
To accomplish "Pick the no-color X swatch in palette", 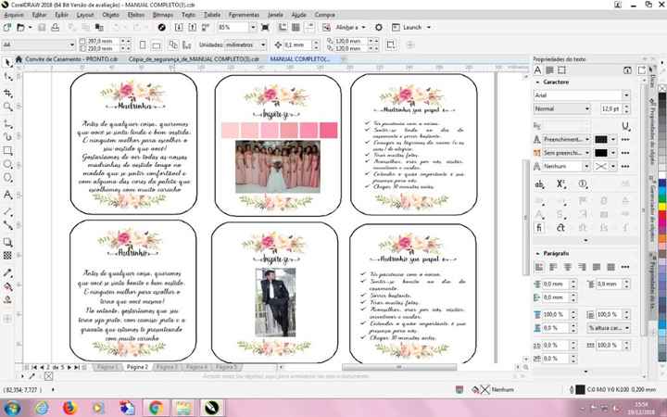I will point(662,89).
